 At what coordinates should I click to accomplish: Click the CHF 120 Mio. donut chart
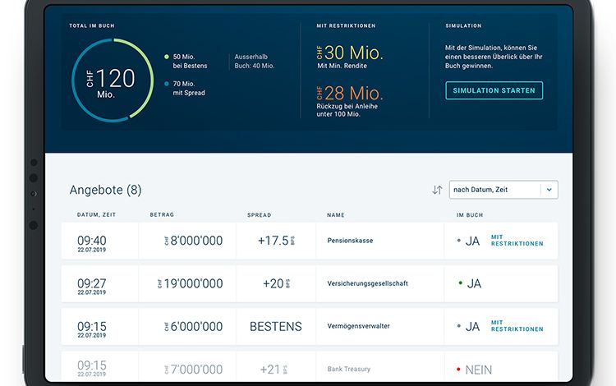(x=112, y=78)
